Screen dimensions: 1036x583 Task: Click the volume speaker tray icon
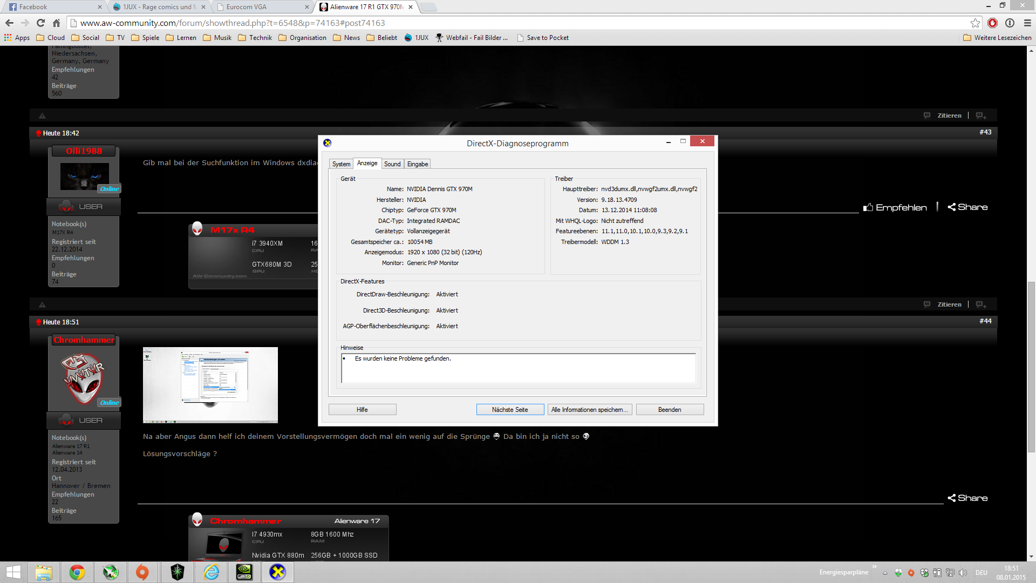pos(963,573)
